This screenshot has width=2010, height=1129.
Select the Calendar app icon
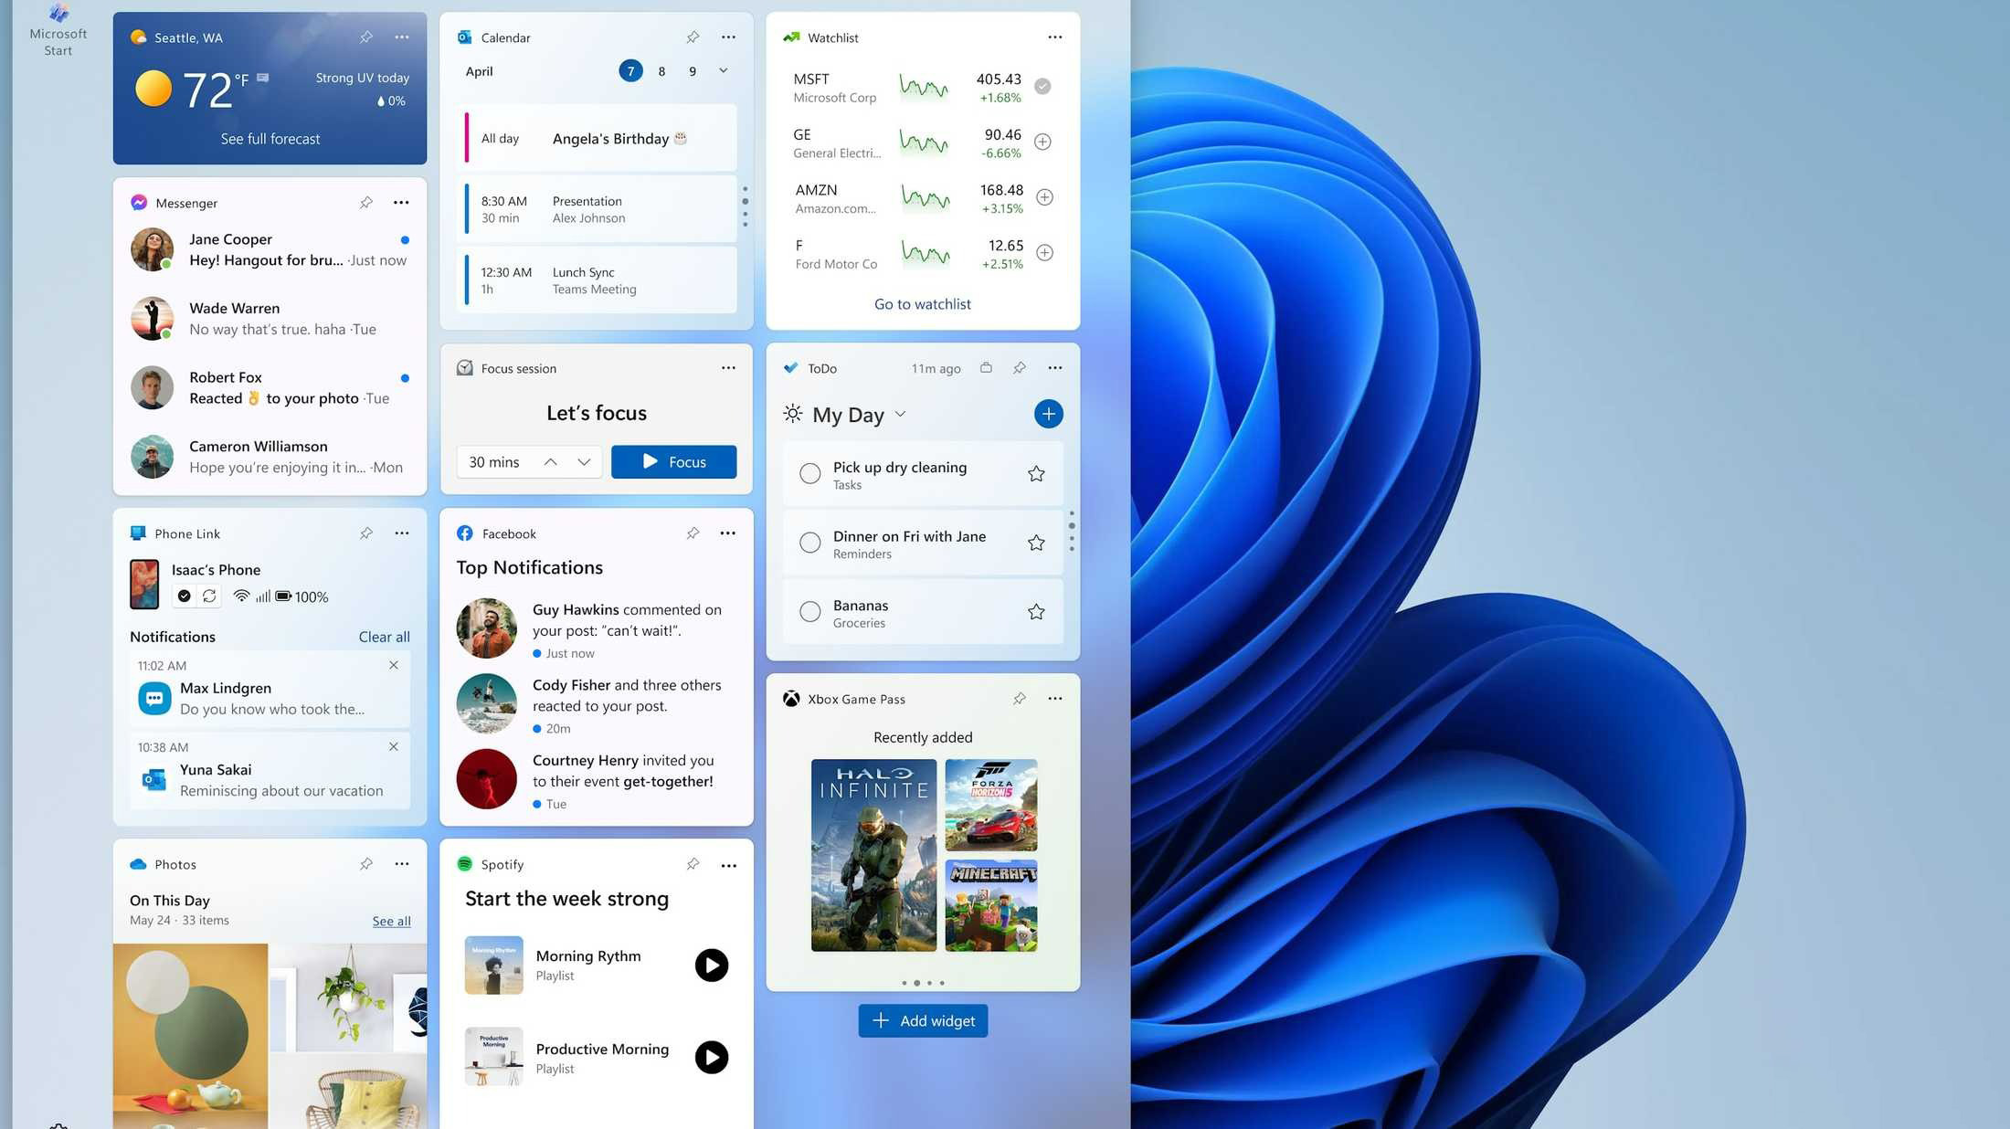pyautogui.click(x=465, y=36)
